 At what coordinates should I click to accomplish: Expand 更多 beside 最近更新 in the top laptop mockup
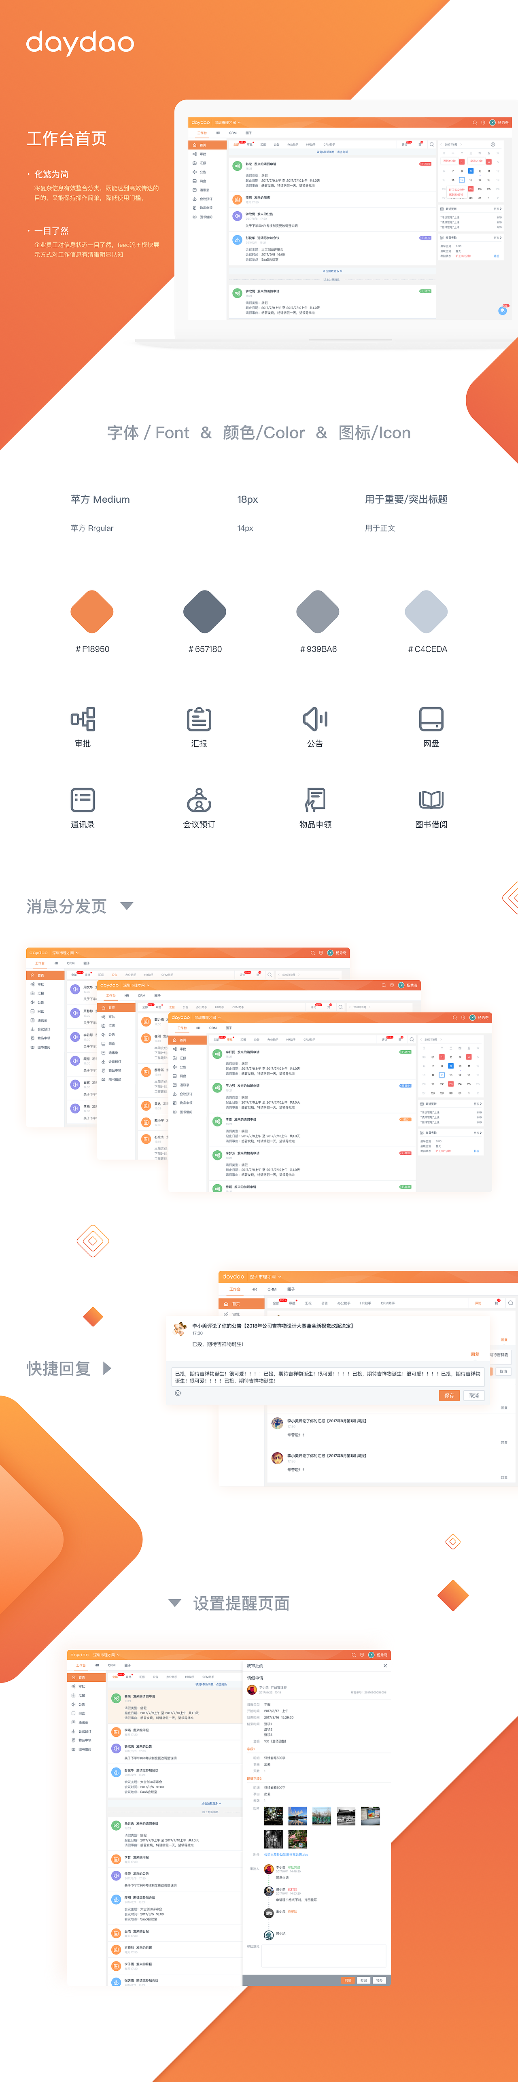coord(497,208)
